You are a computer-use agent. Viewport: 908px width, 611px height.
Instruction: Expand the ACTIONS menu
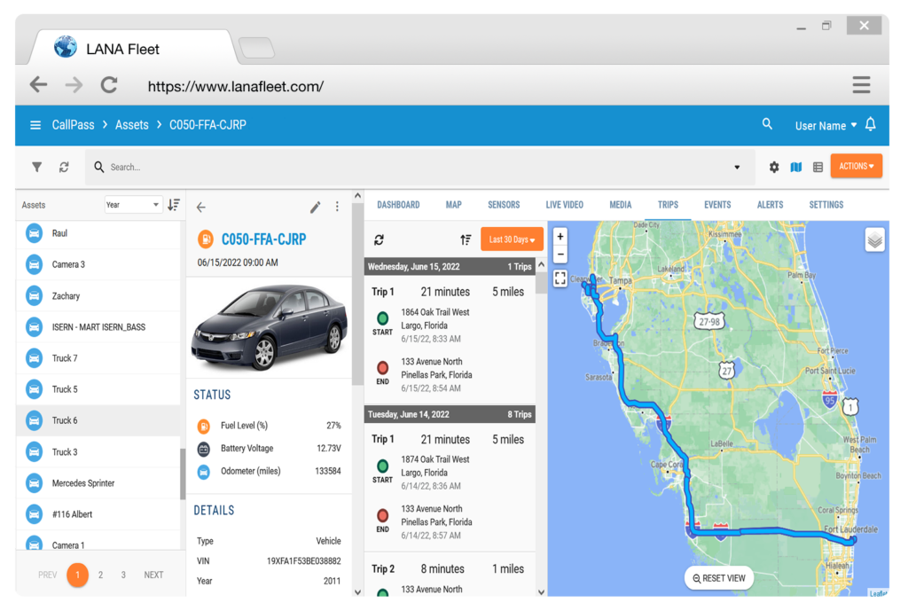(856, 166)
